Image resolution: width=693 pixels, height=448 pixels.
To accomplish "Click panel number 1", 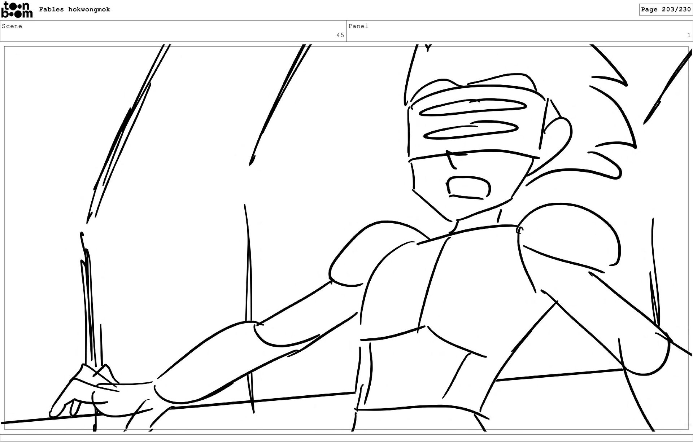I will point(689,35).
